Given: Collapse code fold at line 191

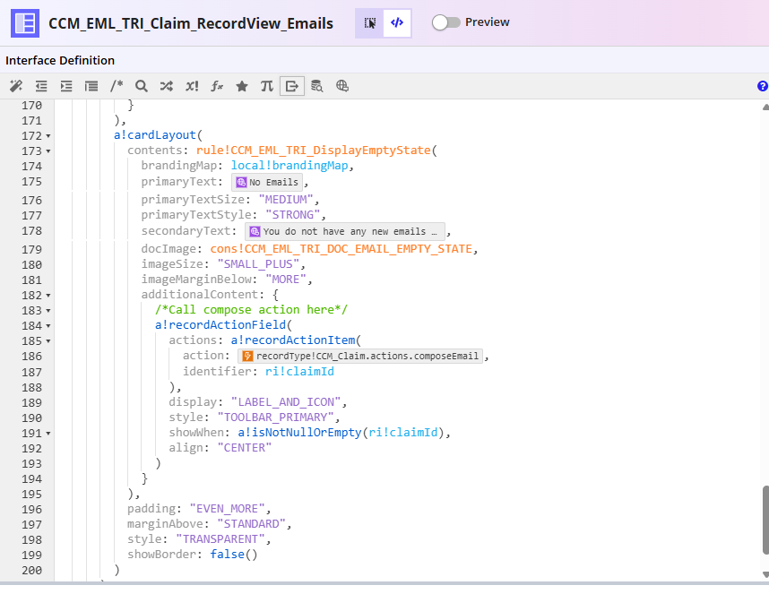Looking at the screenshot, I should pyautogui.click(x=48, y=434).
